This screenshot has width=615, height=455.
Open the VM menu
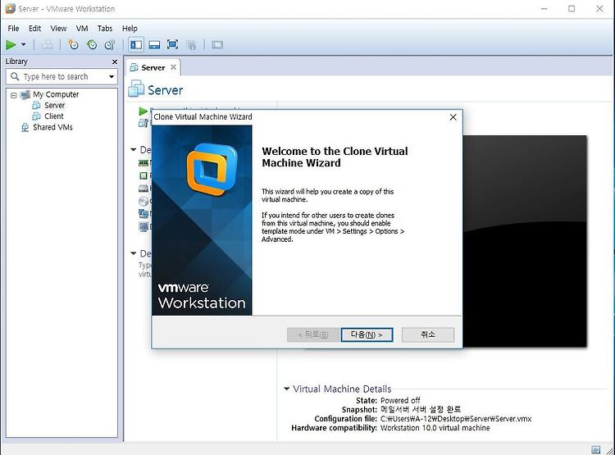pos(82,28)
